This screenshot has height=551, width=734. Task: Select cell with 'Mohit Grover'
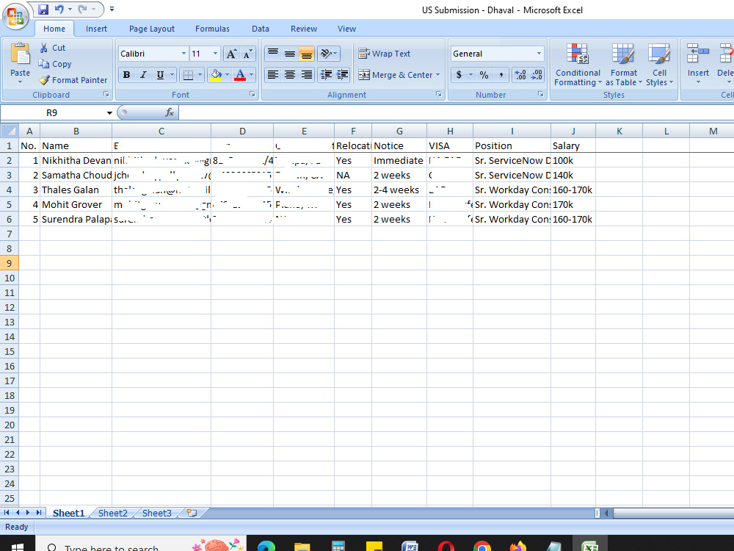coord(76,205)
